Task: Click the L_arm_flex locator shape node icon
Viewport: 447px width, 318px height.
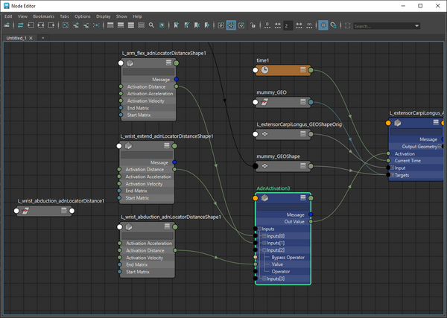Action: click(129, 64)
